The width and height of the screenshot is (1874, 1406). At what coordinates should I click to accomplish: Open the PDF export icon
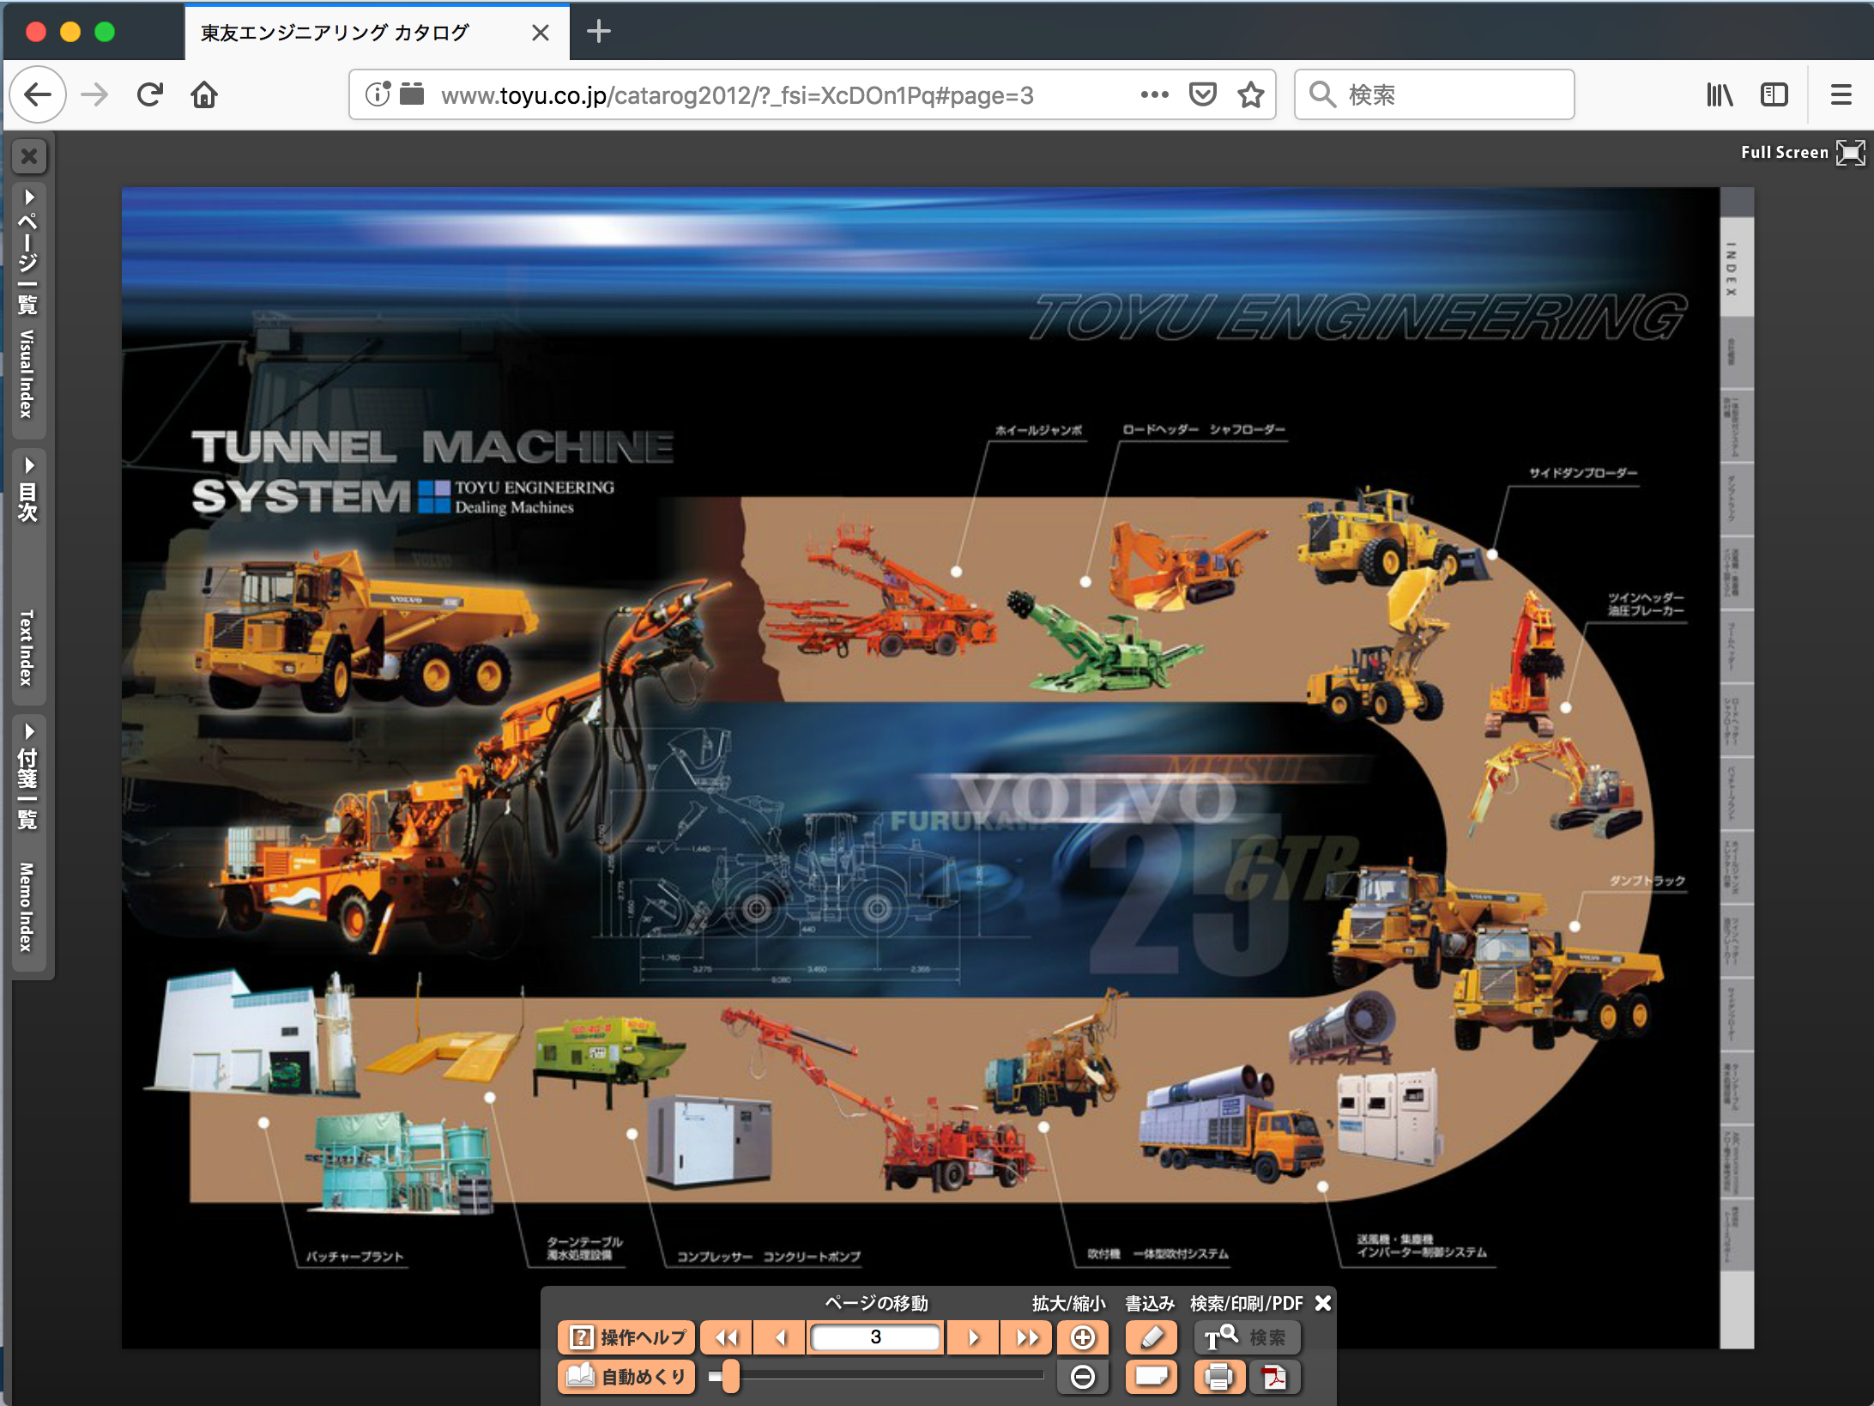click(x=1274, y=1376)
